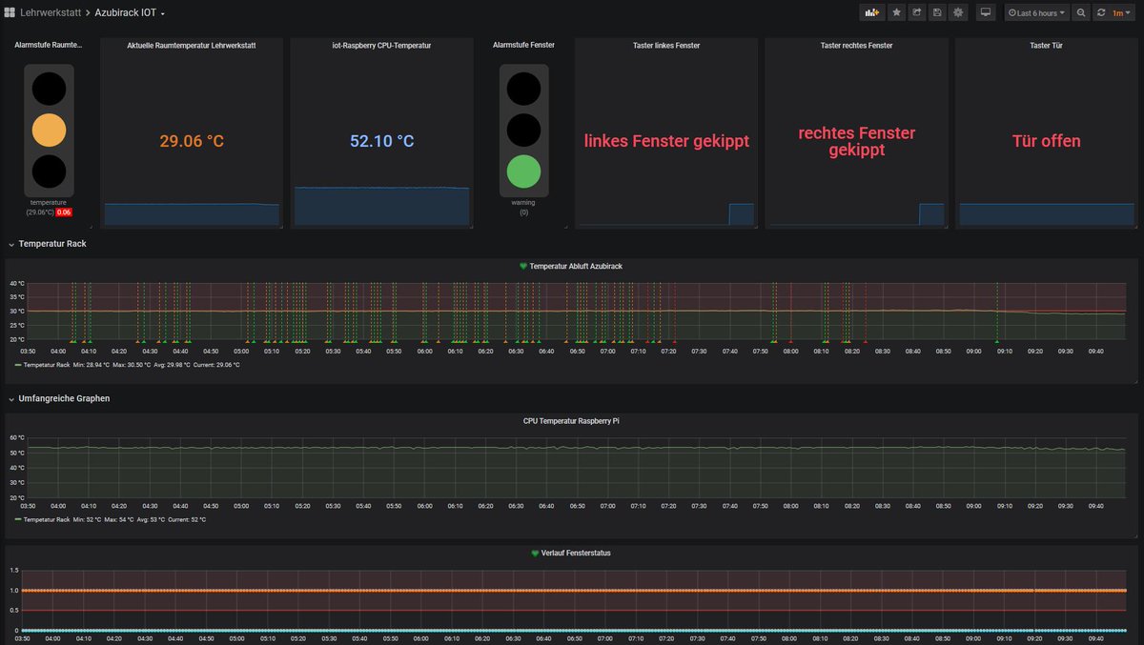Image resolution: width=1144 pixels, height=645 pixels.
Task: Open the 1m refresh interval dropdown
Action: click(x=1123, y=12)
